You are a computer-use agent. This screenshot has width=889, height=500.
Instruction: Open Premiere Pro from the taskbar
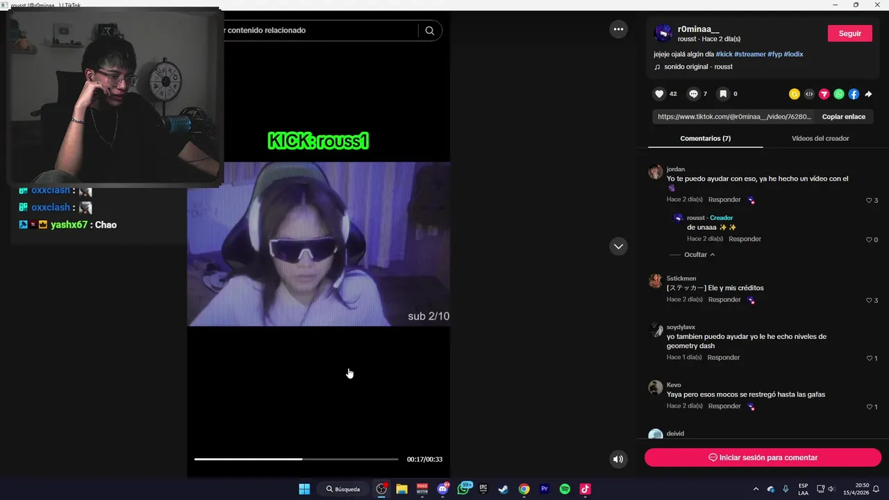tap(545, 489)
